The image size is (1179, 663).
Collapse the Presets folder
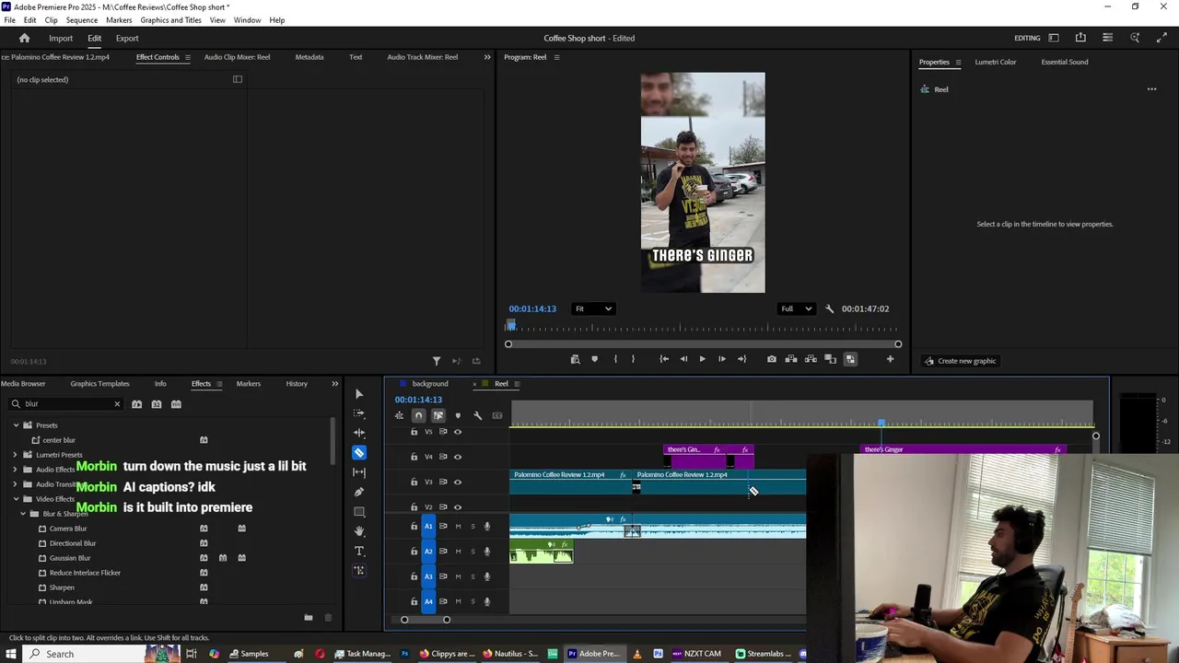(x=16, y=425)
